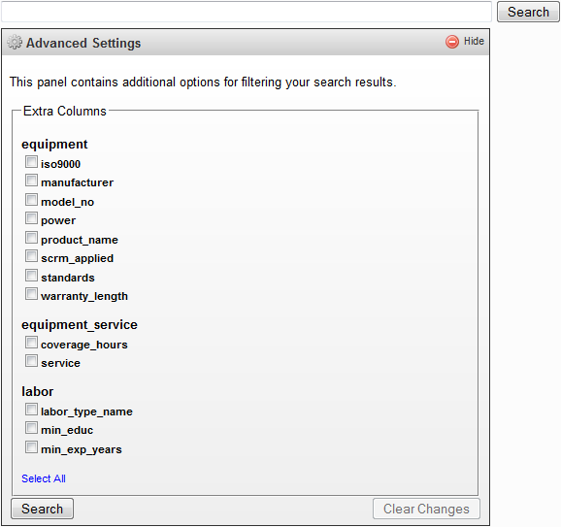Tick the warranty_length checkbox
Image resolution: width=561 pixels, height=527 pixels.
(31, 294)
